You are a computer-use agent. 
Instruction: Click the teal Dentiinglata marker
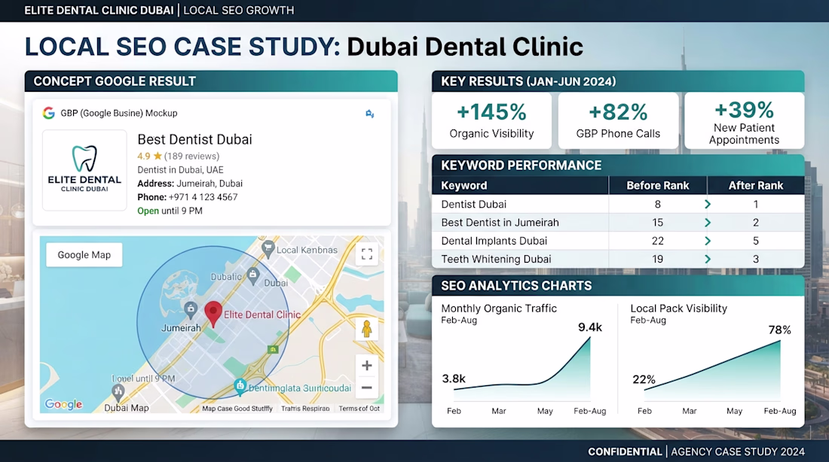(240, 387)
